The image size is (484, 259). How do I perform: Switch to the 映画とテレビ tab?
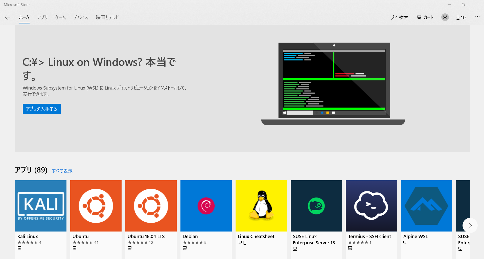tap(107, 17)
